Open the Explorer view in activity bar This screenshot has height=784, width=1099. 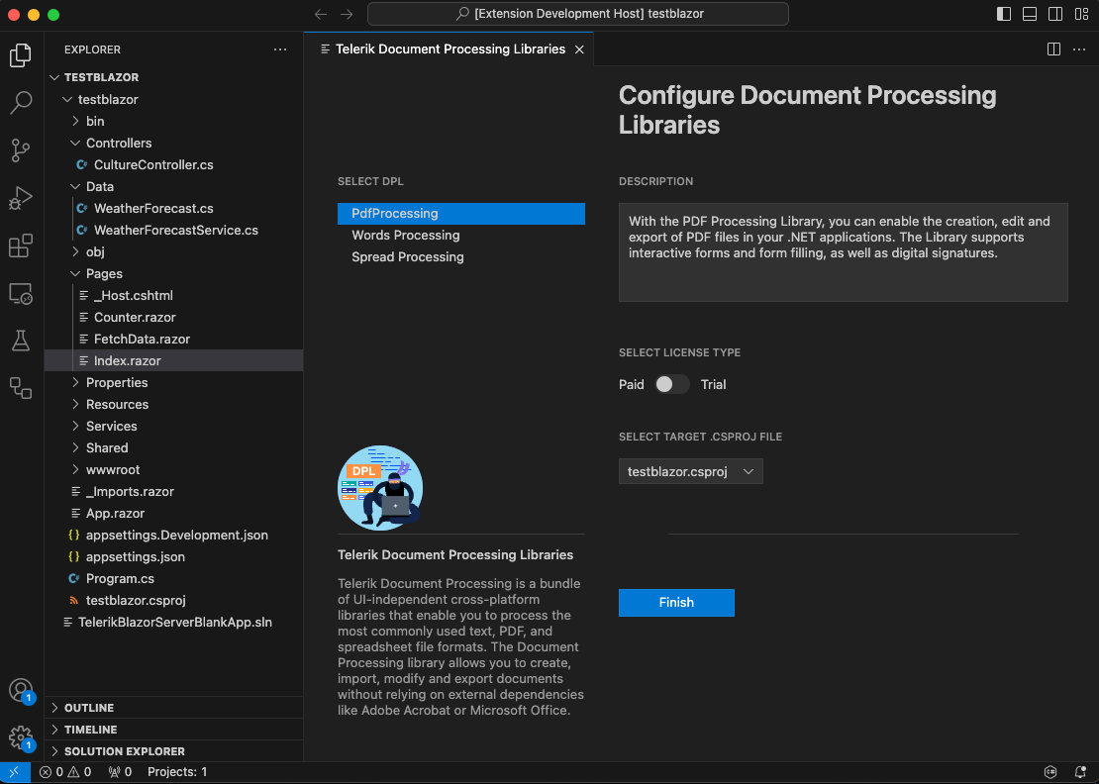pos(21,55)
